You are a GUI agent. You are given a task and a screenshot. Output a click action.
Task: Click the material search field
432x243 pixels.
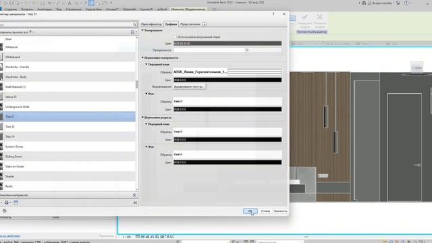point(66,24)
